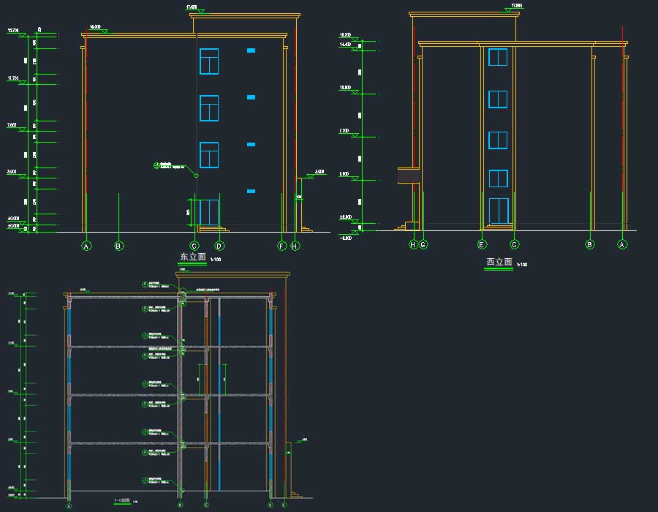Select the green callout circle on east elevation
Viewport: 658px width, 512px height.
coord(156,165)
